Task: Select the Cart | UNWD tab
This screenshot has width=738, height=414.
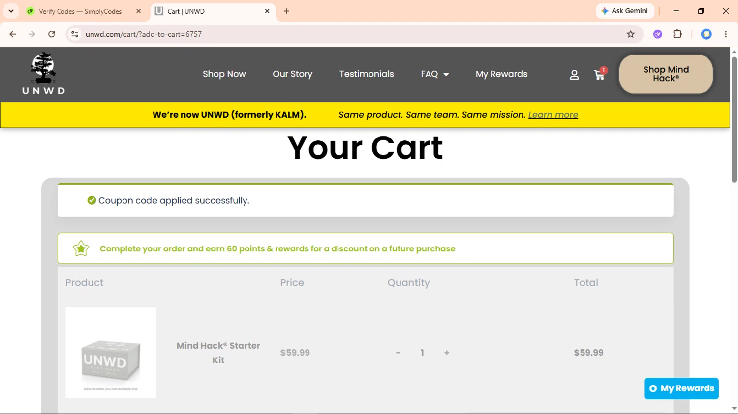Action: tap(213, 11)
